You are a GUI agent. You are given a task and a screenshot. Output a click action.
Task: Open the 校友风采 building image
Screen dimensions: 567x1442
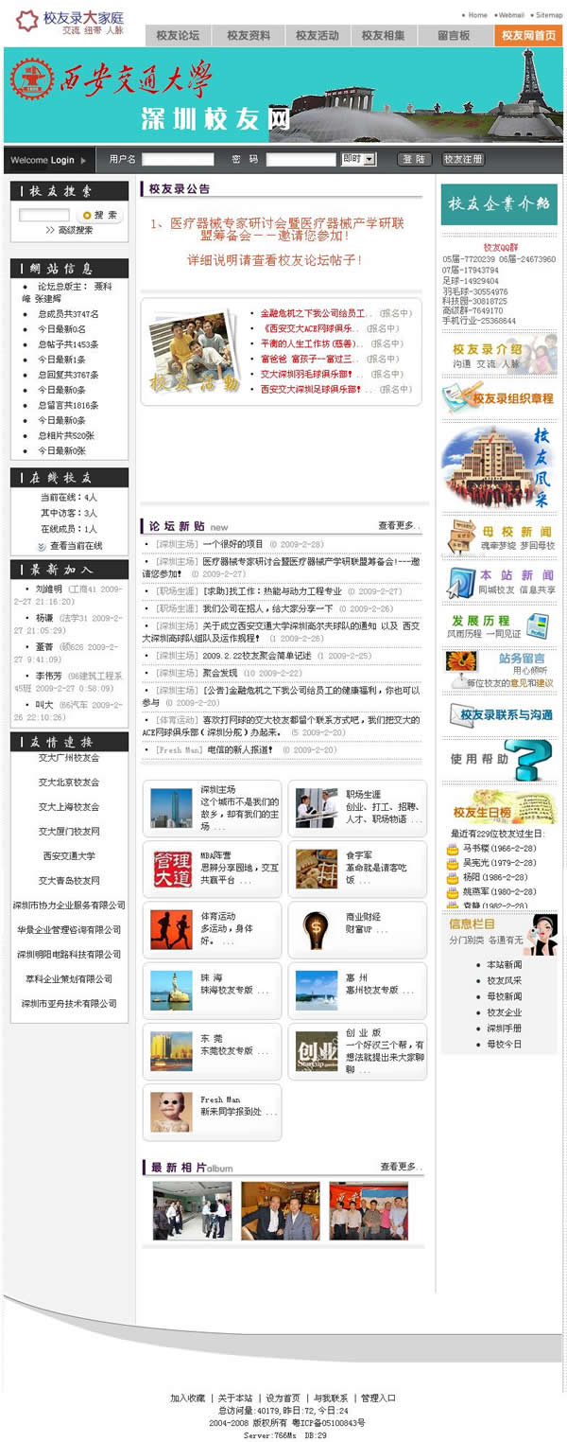pyautogui.click(x=499, y=466)
